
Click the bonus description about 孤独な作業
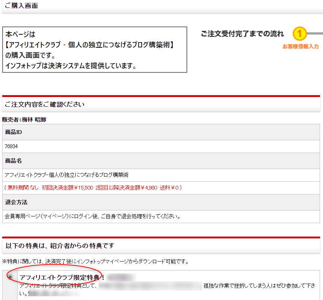click(257, 286)
